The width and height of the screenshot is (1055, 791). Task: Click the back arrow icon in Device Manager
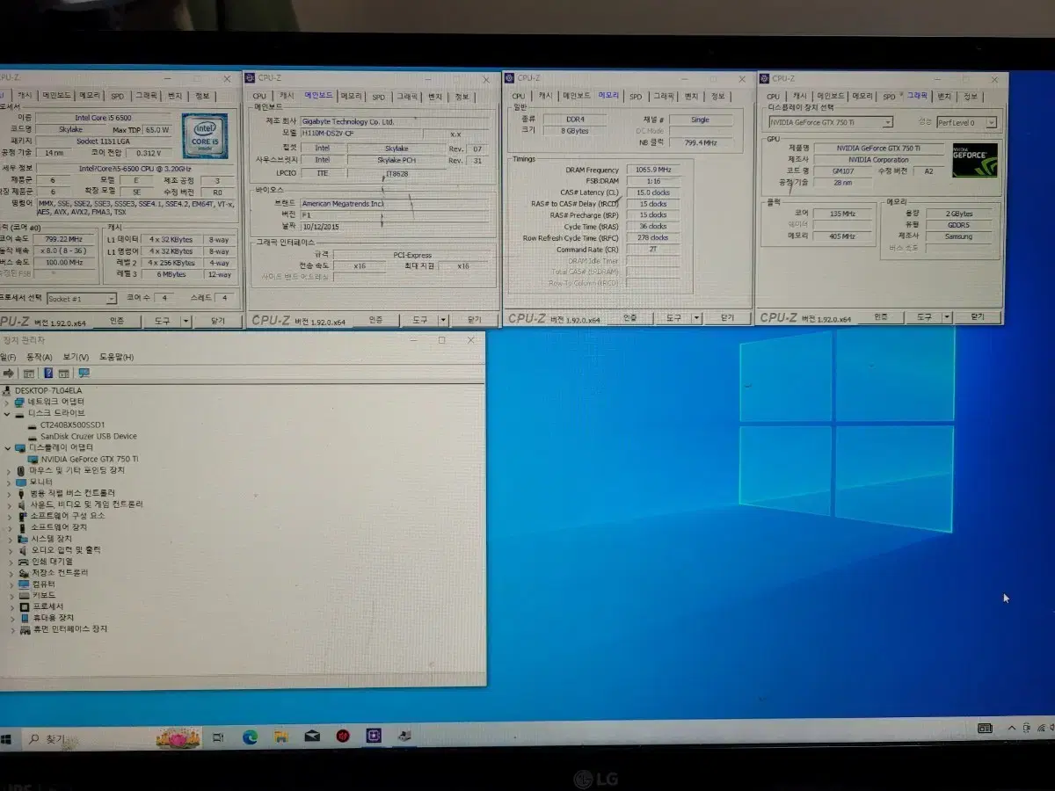(x=9, y=374)
